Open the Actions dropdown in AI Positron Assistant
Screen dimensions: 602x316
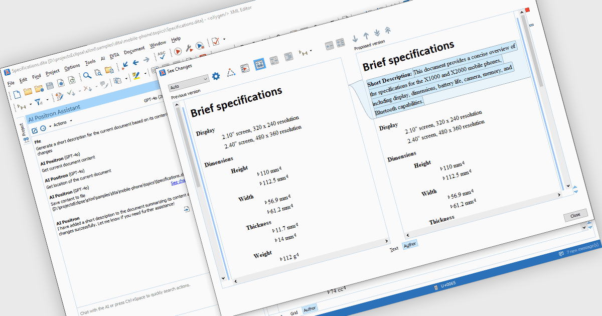tap(63, 123)
